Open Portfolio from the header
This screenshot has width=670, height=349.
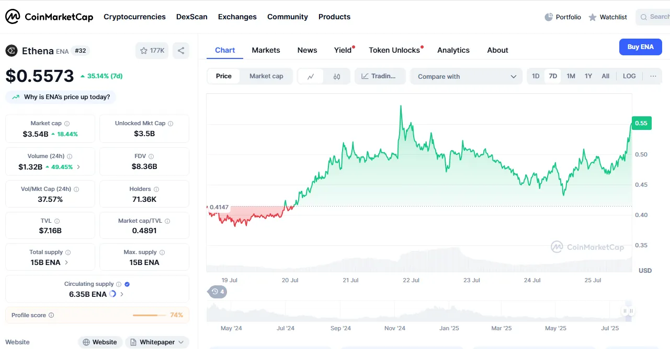click(x=563, y=17)
